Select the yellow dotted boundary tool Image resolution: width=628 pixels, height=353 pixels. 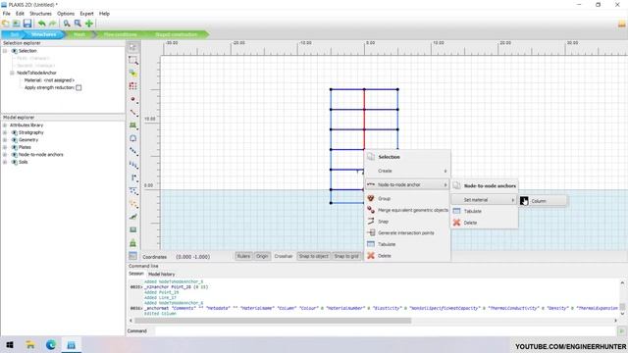(133, 204)
